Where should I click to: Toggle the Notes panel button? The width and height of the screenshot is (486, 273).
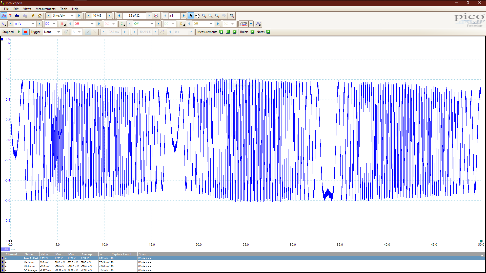click(268, 32)
